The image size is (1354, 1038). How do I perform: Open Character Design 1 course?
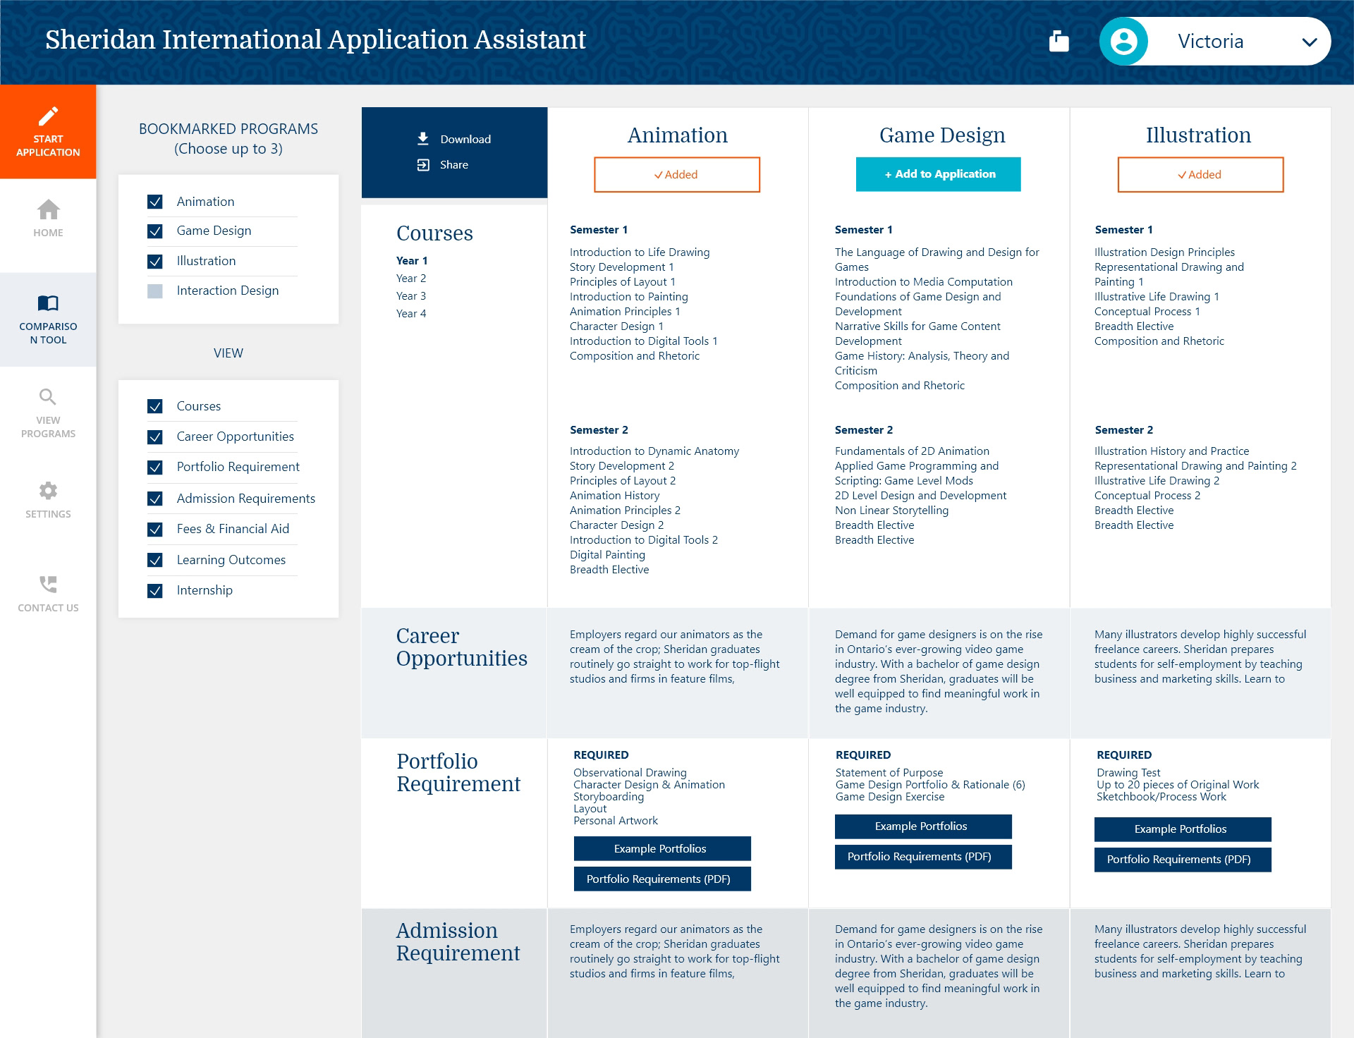tap(616, 326)
